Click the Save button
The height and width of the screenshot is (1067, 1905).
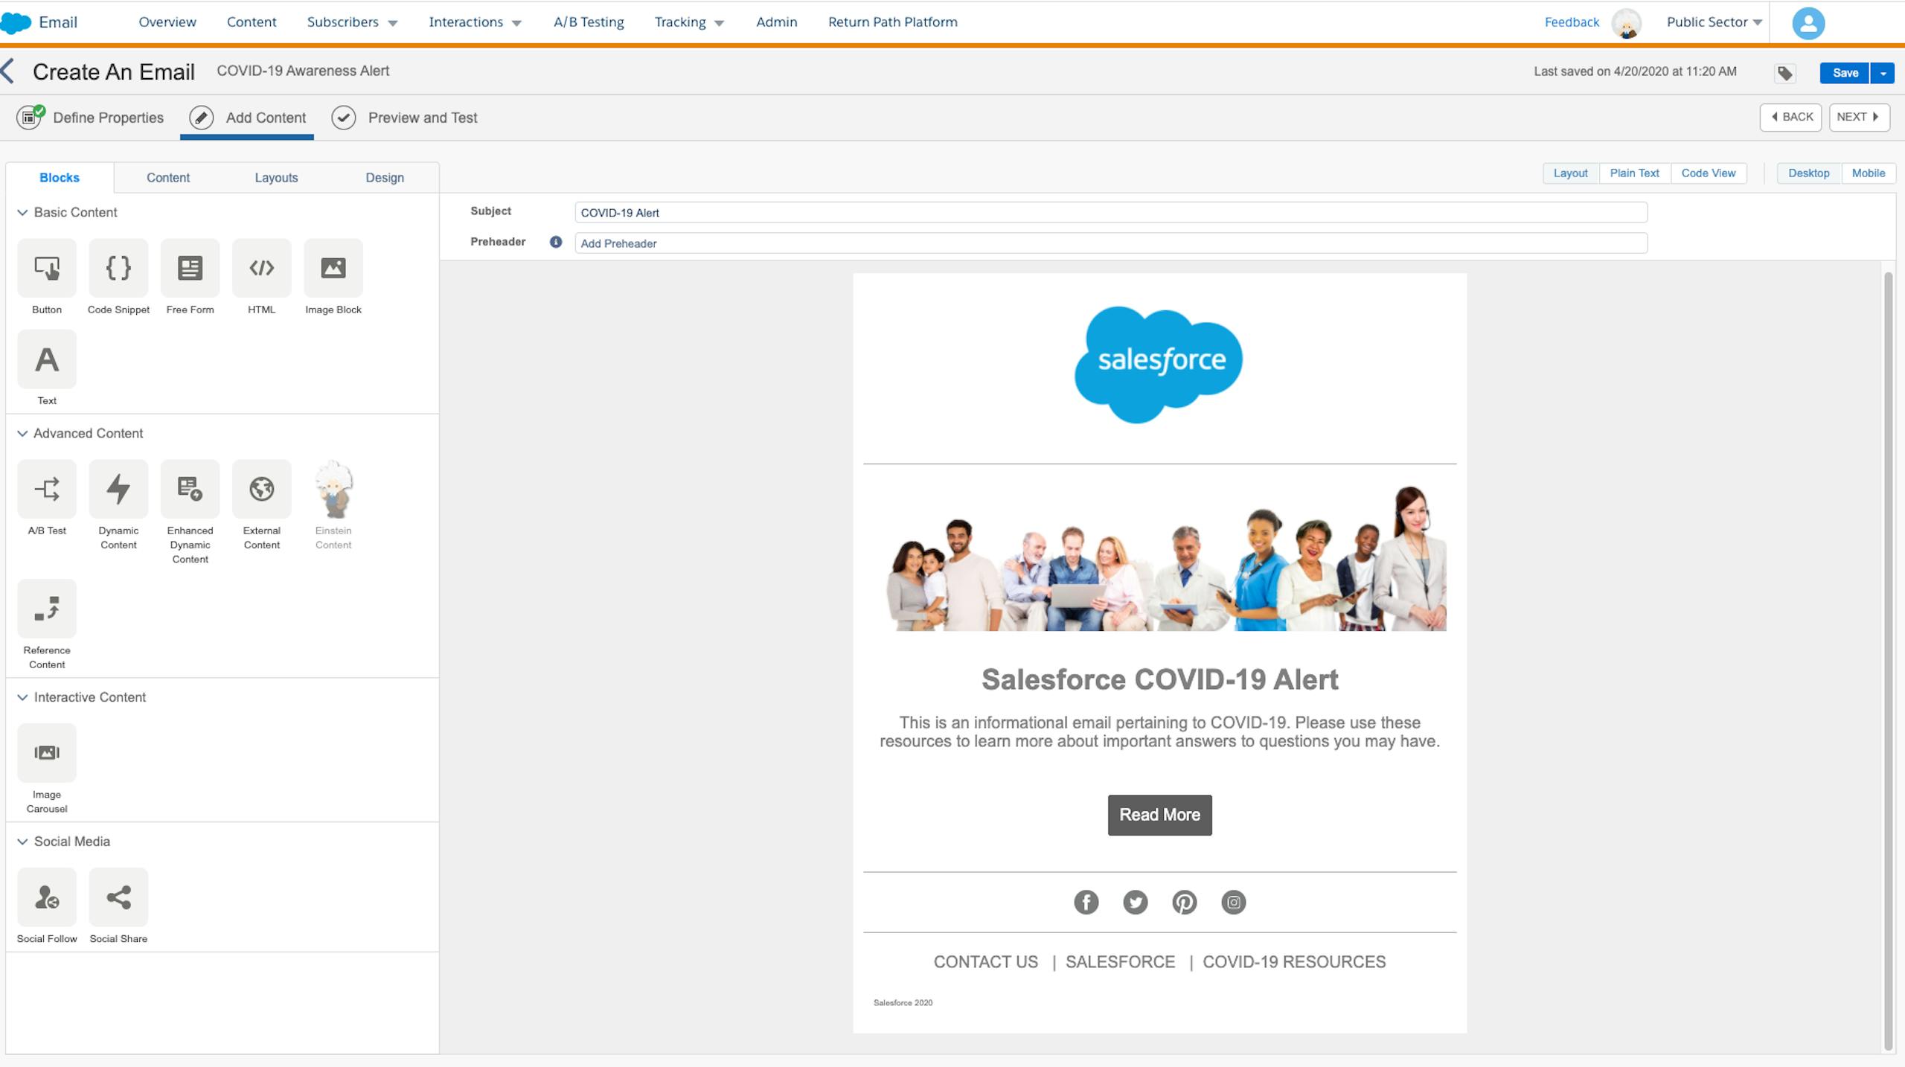point(1845,73)
